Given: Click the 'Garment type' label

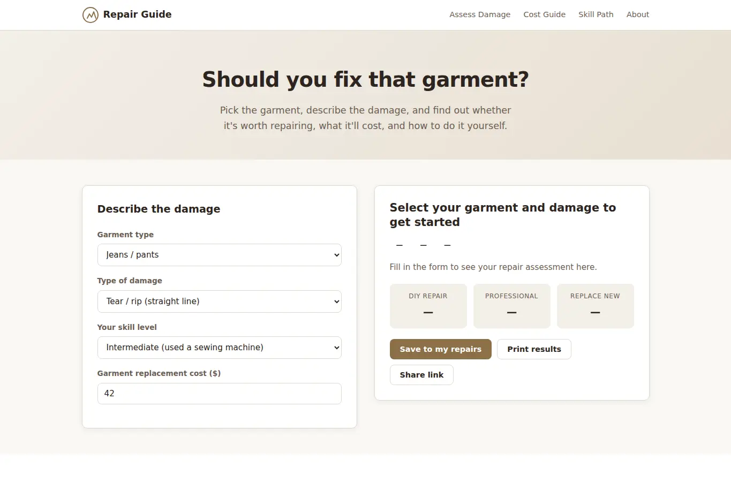Looking at the screenshot, I should (x=125, y=235).
